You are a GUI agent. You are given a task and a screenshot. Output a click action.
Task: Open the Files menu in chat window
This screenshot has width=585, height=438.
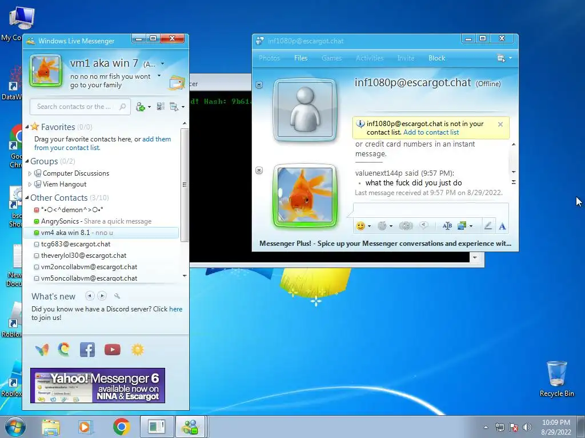click(300, 58)
